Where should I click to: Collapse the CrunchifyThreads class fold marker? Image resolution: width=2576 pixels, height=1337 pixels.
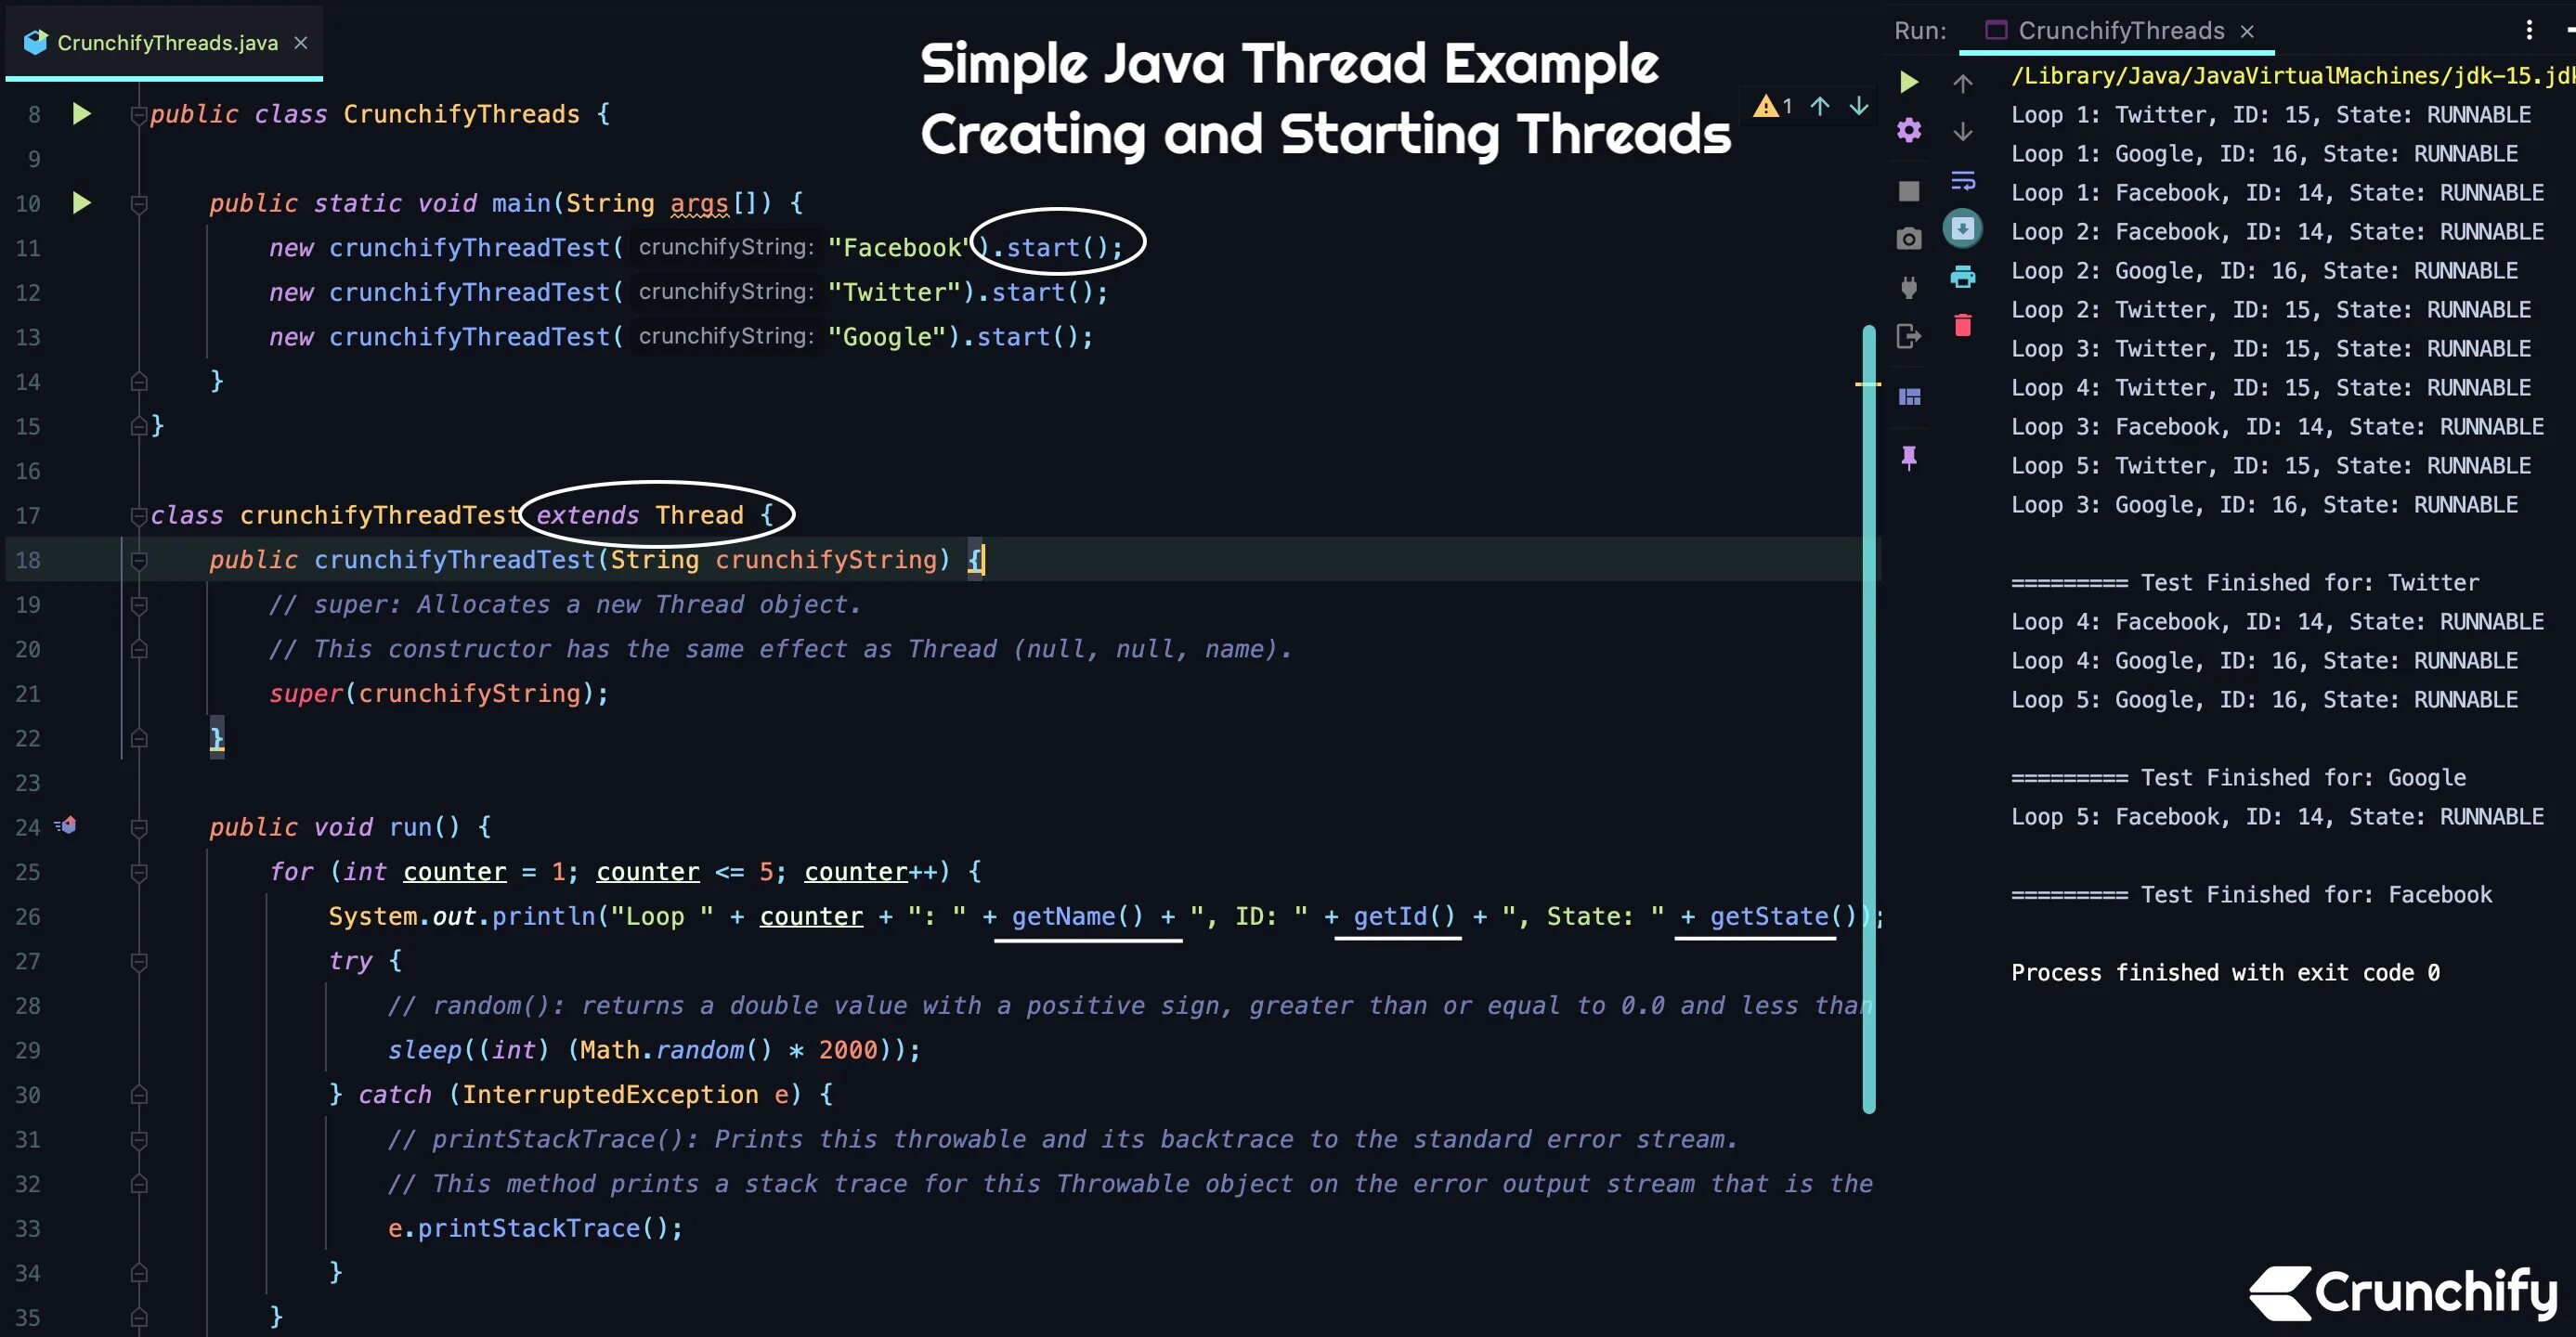(139, 115)
